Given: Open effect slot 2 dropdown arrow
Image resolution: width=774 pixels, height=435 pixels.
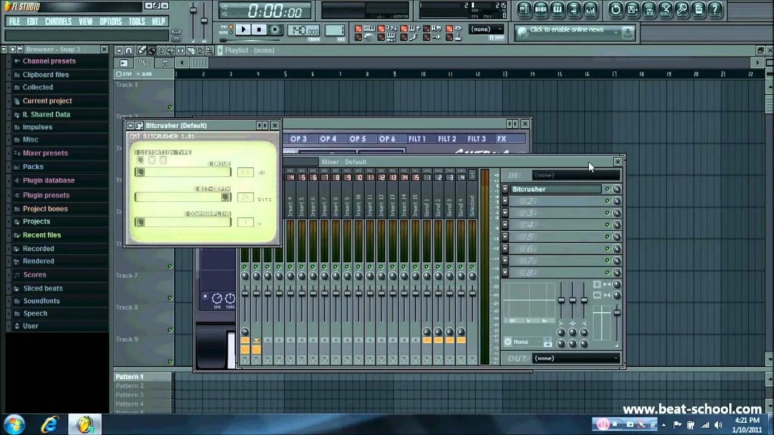Looking at the screenshot, I should [x=505, y=201].
